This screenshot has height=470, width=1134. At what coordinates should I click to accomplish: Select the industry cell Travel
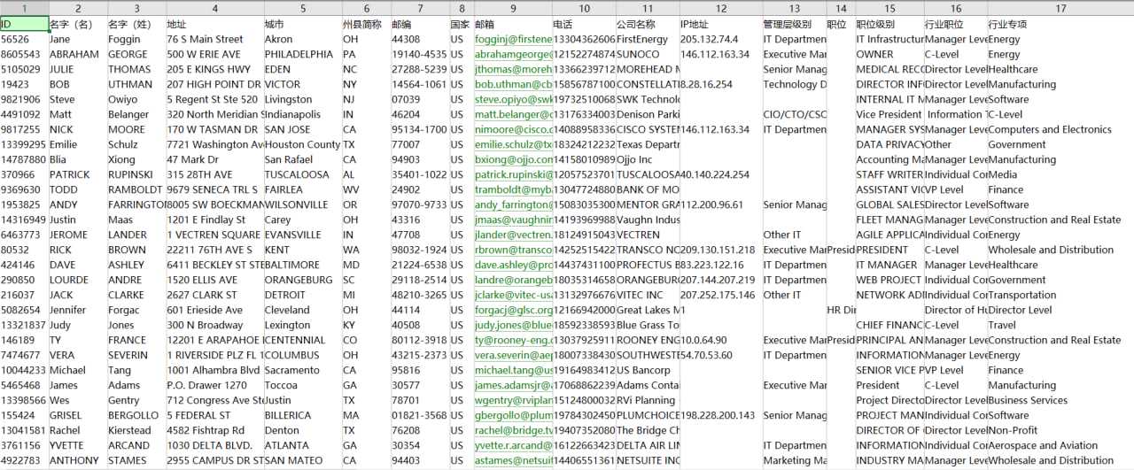coord(1060,325)
